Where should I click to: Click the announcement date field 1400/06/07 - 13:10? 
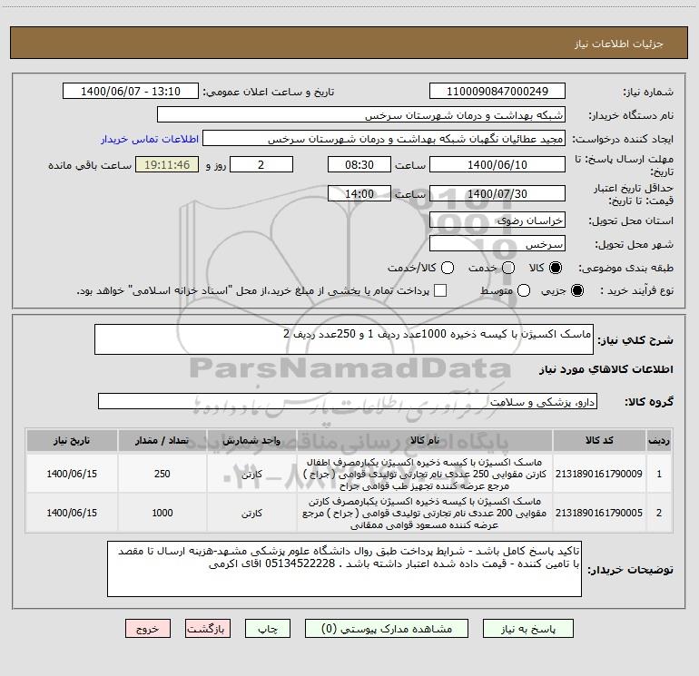pyautogui.click(x=131, y=91)
